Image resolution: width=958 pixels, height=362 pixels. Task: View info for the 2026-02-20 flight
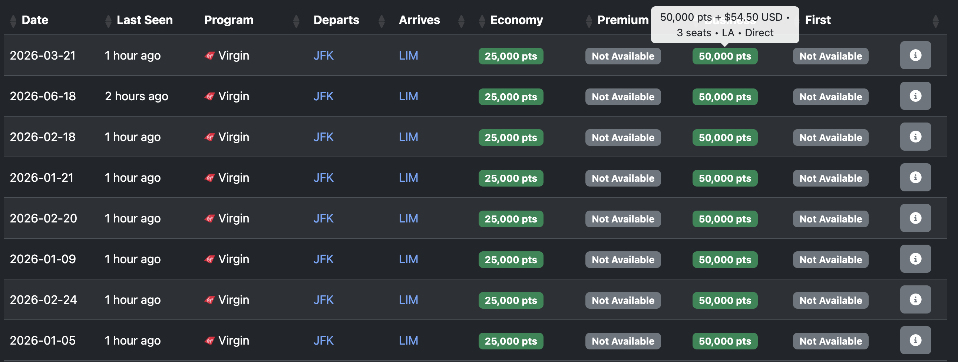(915, 218)
